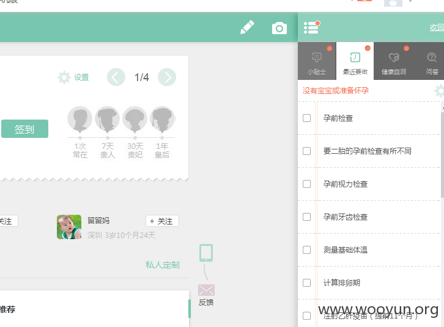Click the 深圳 3岁10个月24天 info text

click(x=121, y=235)
